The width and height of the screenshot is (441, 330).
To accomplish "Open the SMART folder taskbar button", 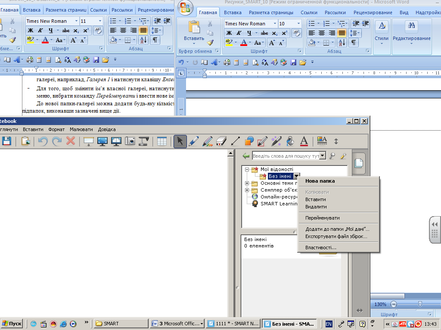I will tap(121, 324).
